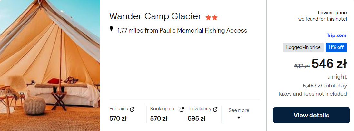Click the Travelocity external link icon

click(x=215, y=109)
